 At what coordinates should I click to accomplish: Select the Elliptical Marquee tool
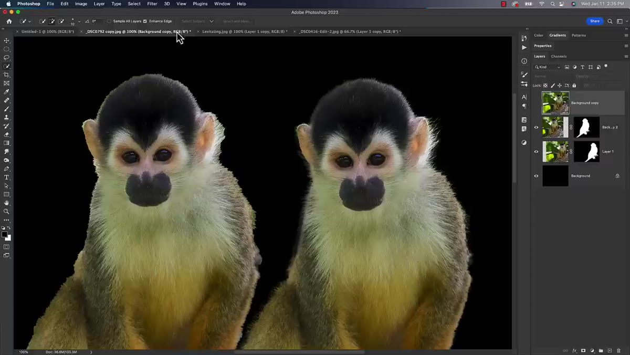[x=7, y=49]
